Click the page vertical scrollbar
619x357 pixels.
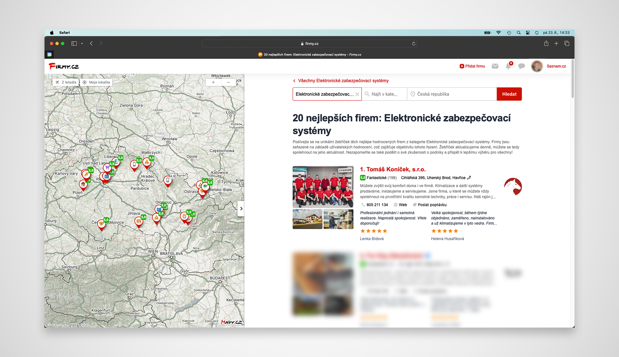coord(573,79)
